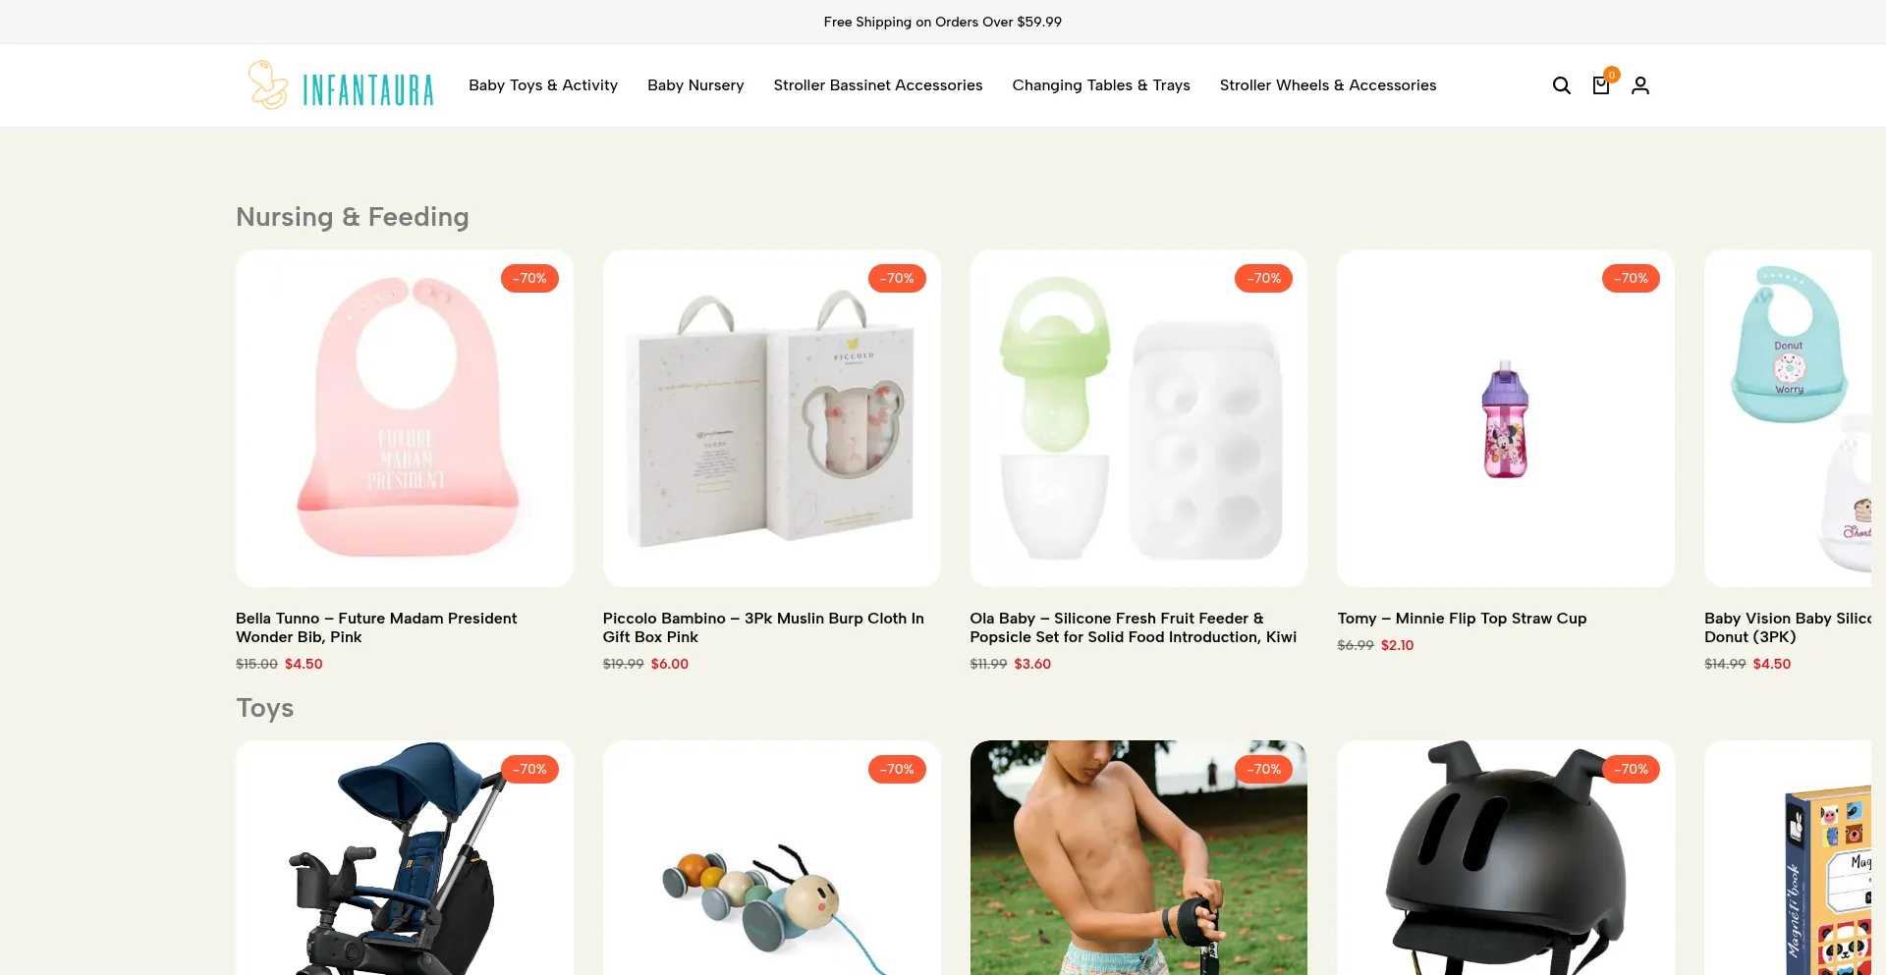Open Stroller Wheels & Accessories menu
The width and height of the screenshot is (1886, 975).
point(1328,85)
